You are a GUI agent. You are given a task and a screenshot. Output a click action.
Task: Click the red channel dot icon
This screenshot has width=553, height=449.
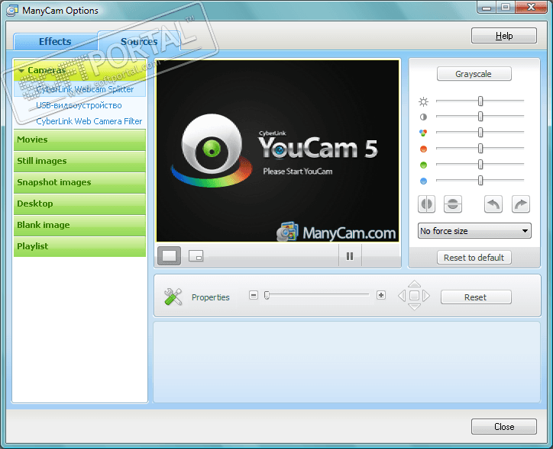tap(423, 149)
